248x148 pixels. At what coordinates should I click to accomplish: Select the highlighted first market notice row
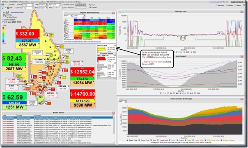point(57,118)
